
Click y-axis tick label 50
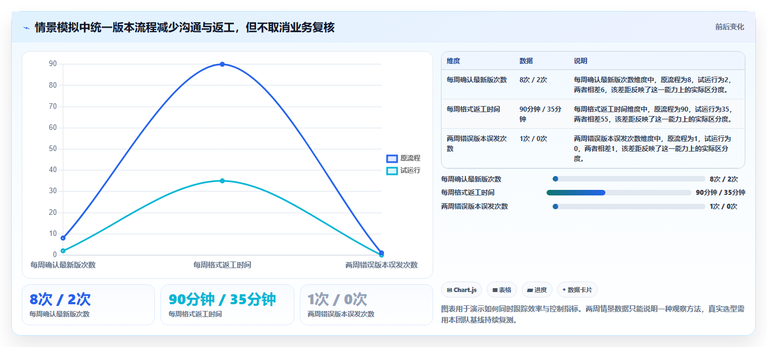(x=53, y=149)
